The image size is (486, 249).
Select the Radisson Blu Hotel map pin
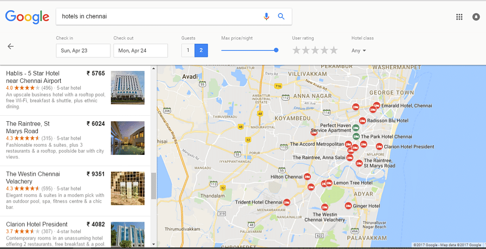pos(362,121)
